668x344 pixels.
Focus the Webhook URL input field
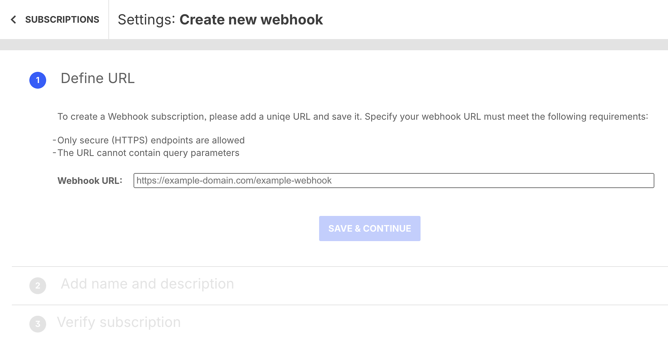point(394,181)
